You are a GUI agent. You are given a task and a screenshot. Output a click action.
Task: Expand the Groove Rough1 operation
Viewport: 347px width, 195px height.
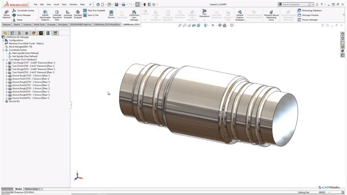pyautogui.click(x=6, y=76)
